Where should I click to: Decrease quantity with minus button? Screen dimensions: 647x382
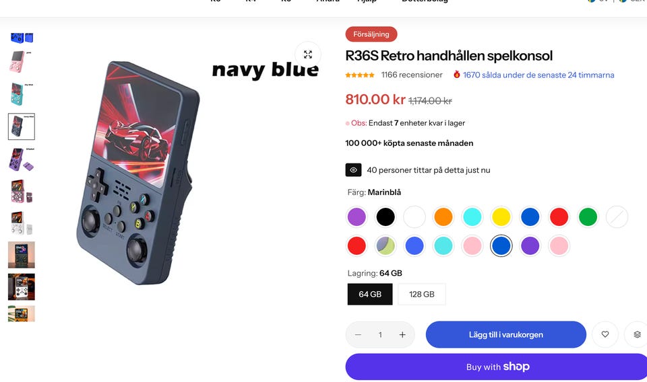[358, 335]
